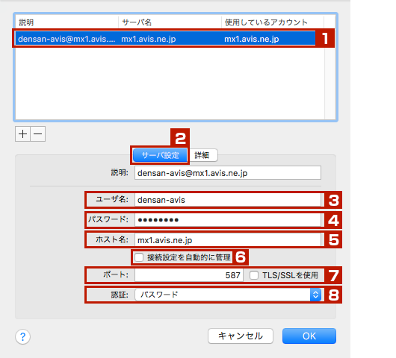Select the densan-avis@mx1.avis server row
This screenshot has width=396, height=358.
165,39
